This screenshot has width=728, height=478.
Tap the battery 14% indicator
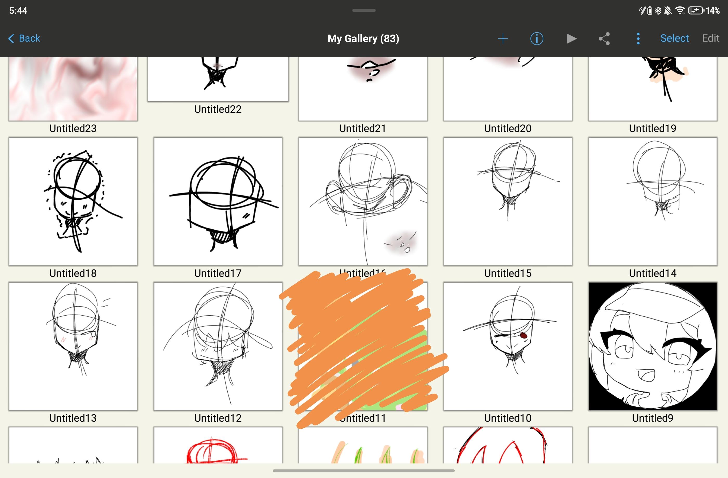tap(704, 11)
